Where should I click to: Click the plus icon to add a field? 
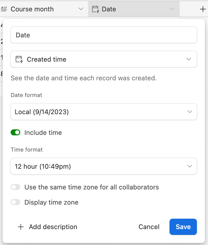pyautogui.click(x=203, y=9)
